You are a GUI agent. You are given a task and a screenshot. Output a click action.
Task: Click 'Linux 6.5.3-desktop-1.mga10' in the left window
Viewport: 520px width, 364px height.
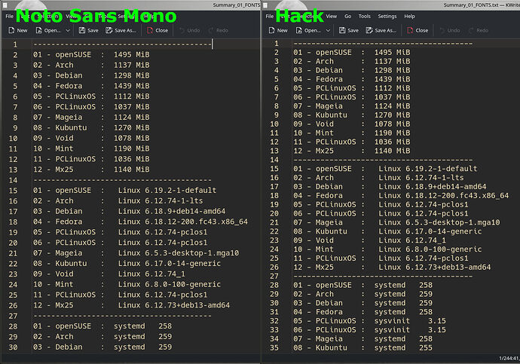179,253
